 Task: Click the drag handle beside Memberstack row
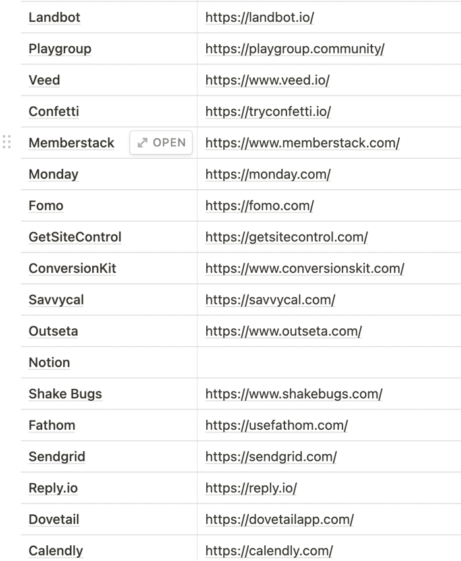pyautogui.click(x=7, y=142)
